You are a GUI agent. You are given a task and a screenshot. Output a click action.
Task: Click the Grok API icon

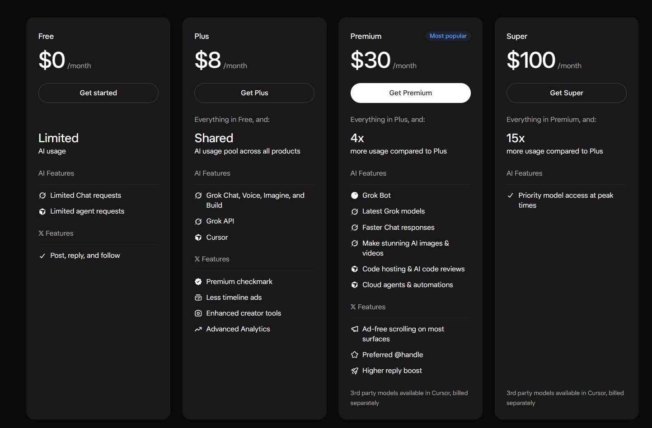coord(198,221)
